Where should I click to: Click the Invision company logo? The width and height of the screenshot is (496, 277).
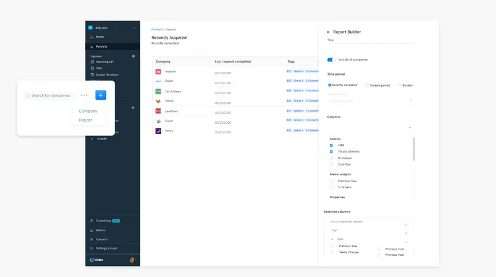(158, 72)
